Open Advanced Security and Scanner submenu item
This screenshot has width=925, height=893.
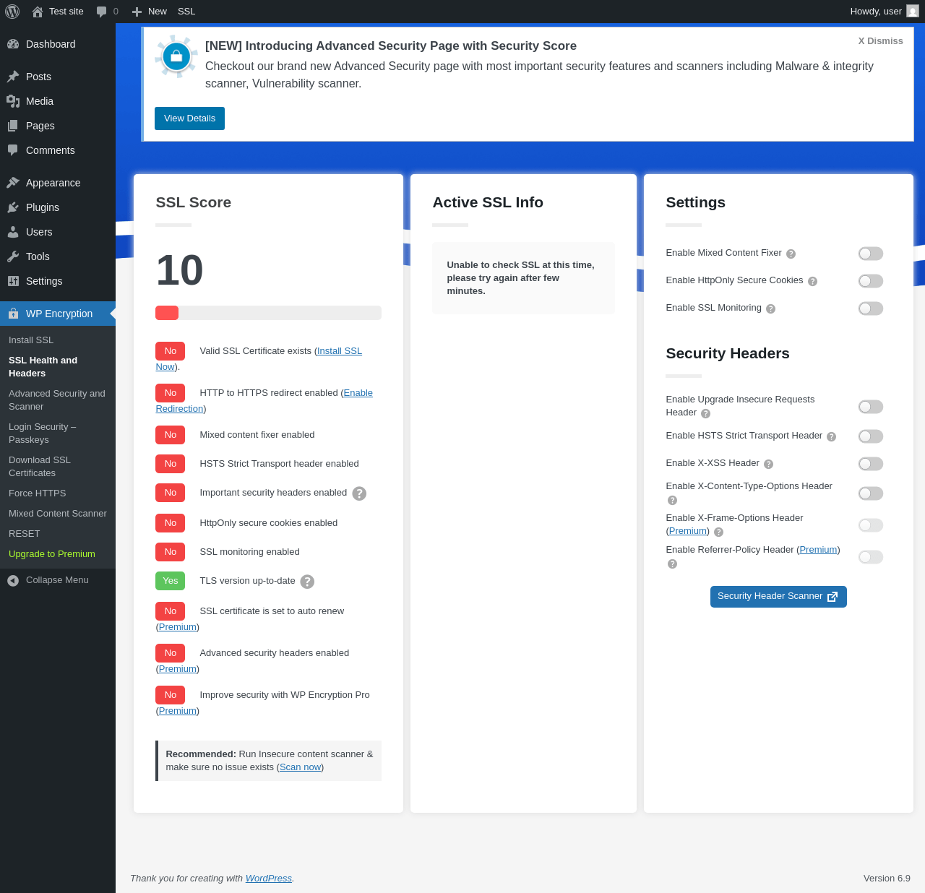click(x=58, y=400)
